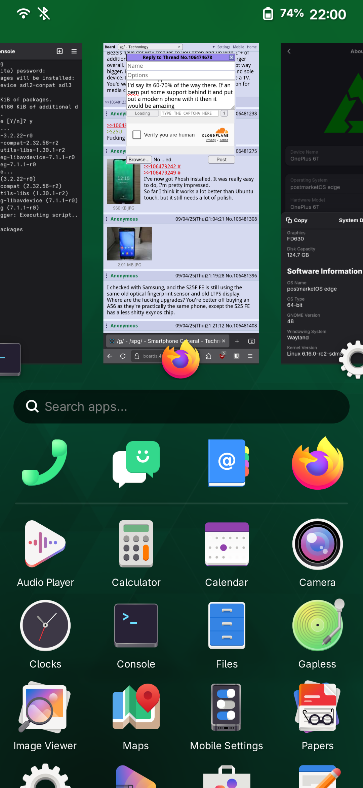The image size is (363, 788).
Task: Click Firefox back navigation arrow
Action: (110, 356)
